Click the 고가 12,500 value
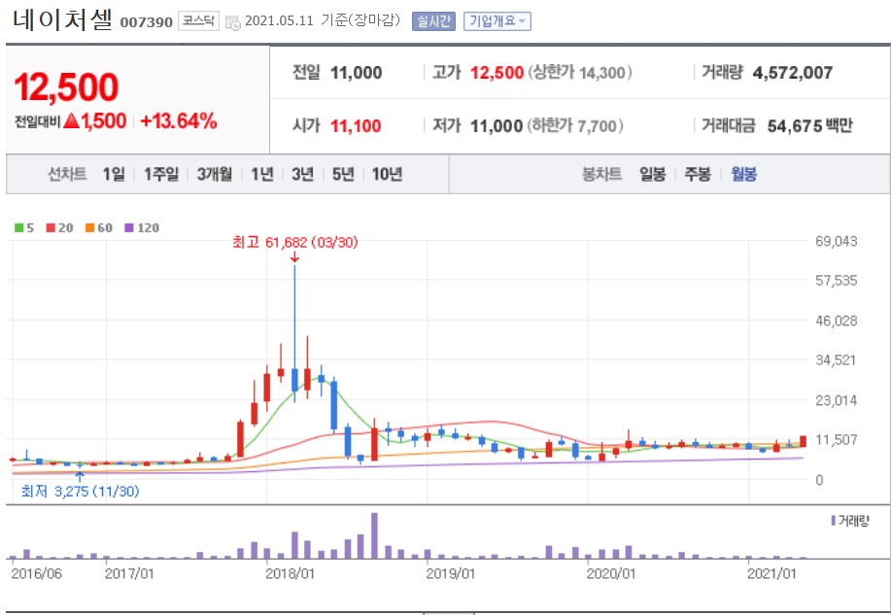The width and height of the screenshot is (891, 615). click(x=497, y=73)
